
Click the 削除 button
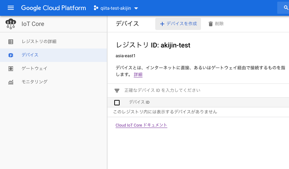point(216,24)
